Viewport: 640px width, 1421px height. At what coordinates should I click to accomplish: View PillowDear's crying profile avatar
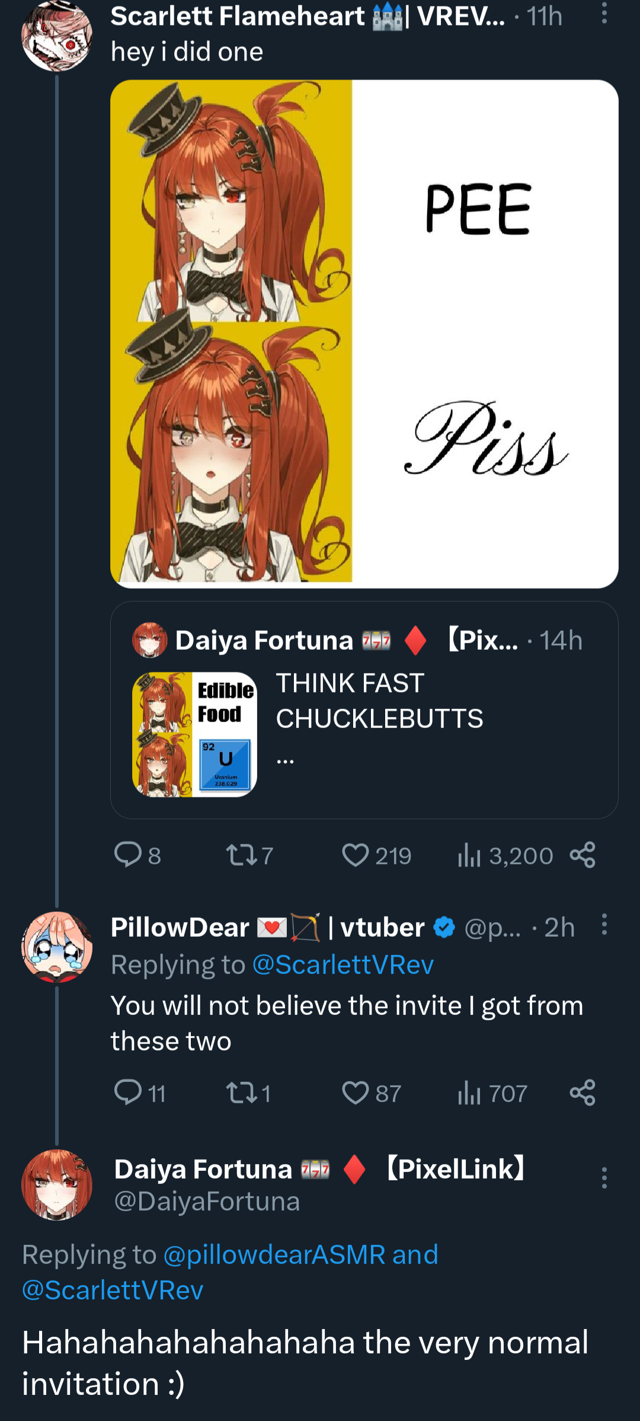pos(57,947)
